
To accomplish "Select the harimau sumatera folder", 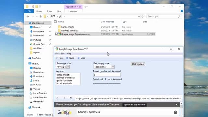I will coord(70,31).
